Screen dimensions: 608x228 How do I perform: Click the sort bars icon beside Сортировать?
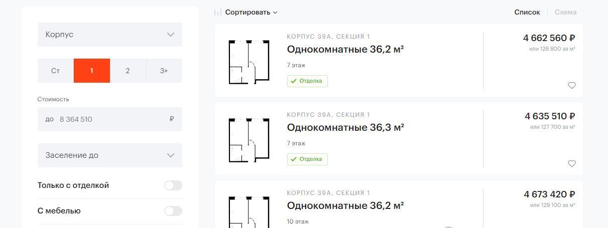[217, 13]
